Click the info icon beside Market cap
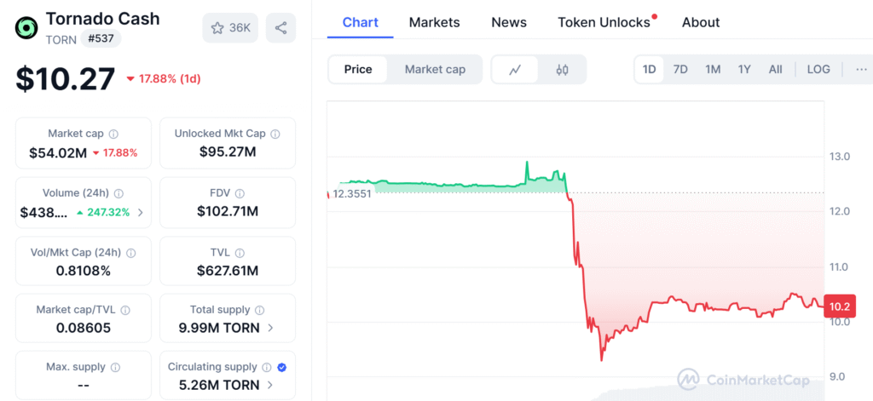 (113, 135)
